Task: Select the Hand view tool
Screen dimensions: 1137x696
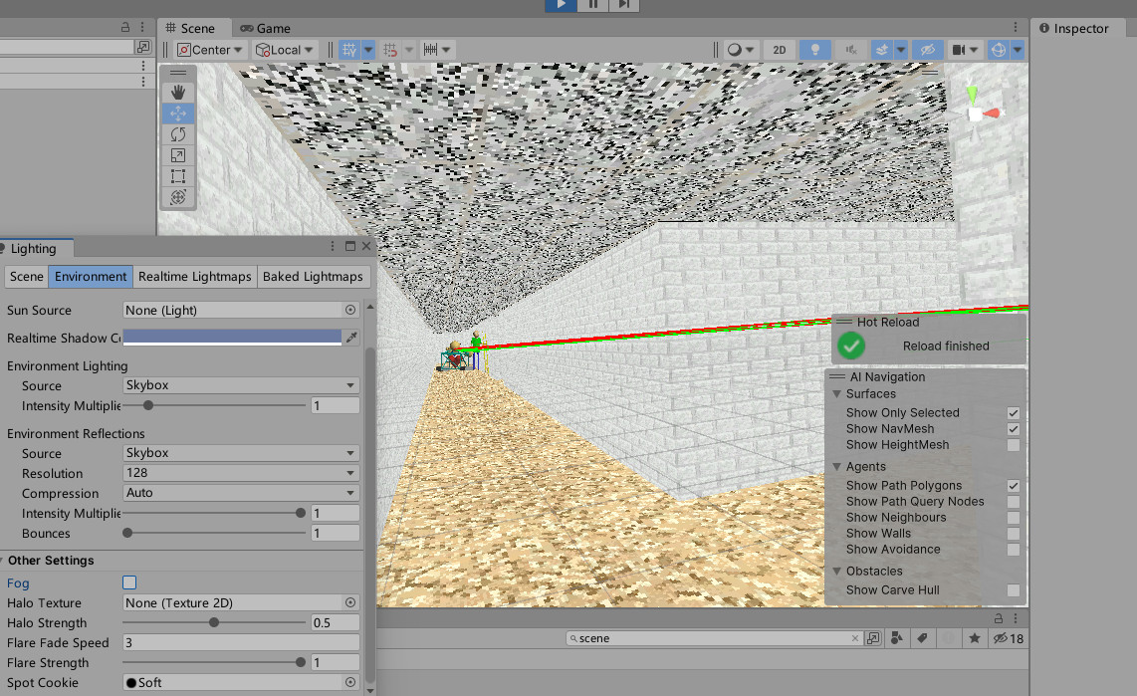Action: (177, 92)
